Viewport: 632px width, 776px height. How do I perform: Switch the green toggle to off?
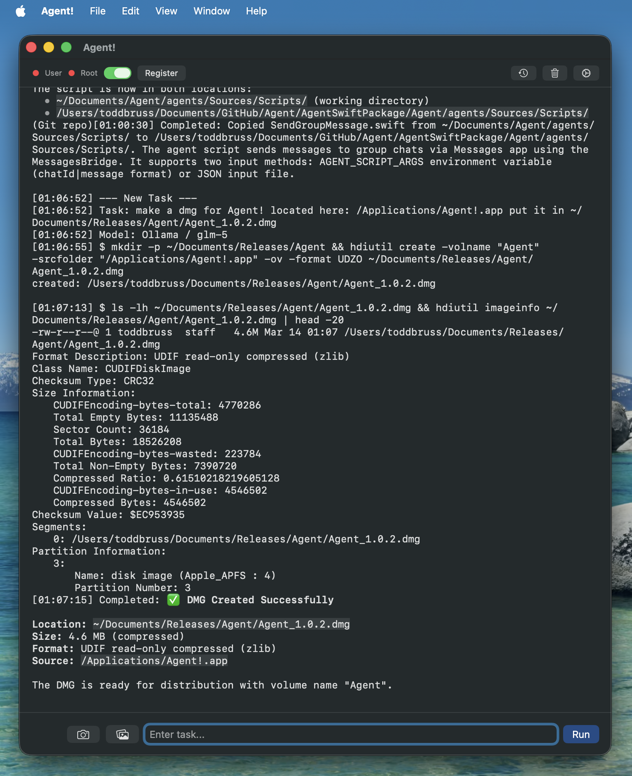(118, 73)
